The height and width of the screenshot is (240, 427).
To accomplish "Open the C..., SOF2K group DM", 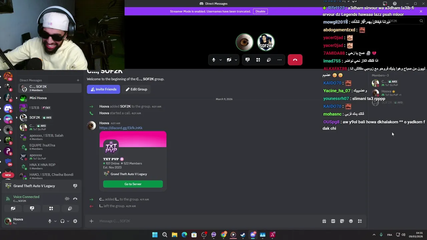I will pyautogui.click(x=49, y=88).
